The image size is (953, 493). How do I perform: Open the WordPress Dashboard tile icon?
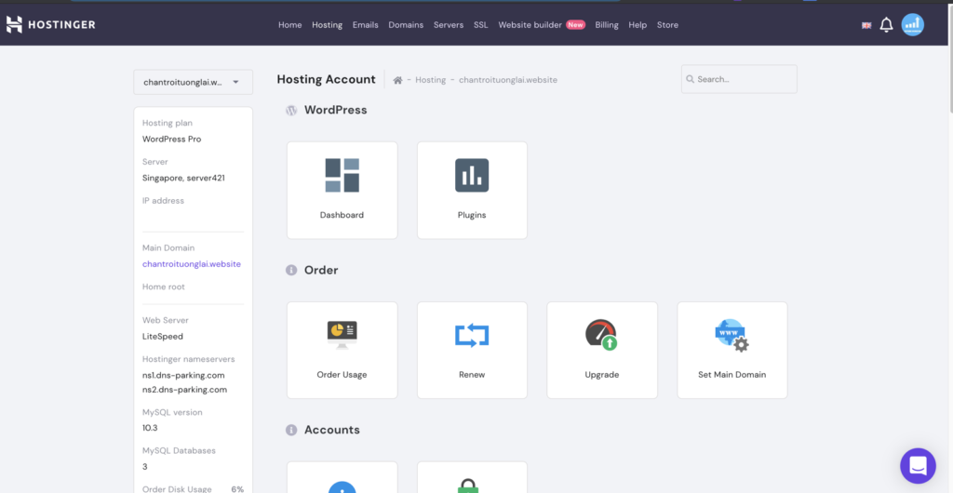coord(342,176)
